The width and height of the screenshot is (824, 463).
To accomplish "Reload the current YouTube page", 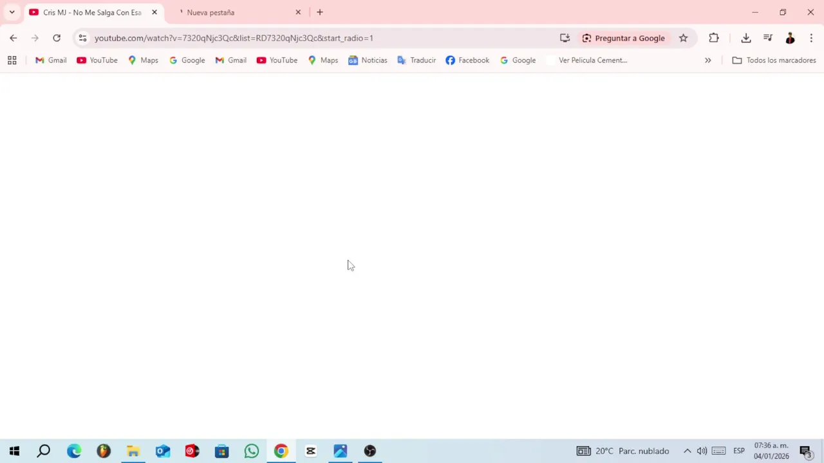I will tap(57, 38).
